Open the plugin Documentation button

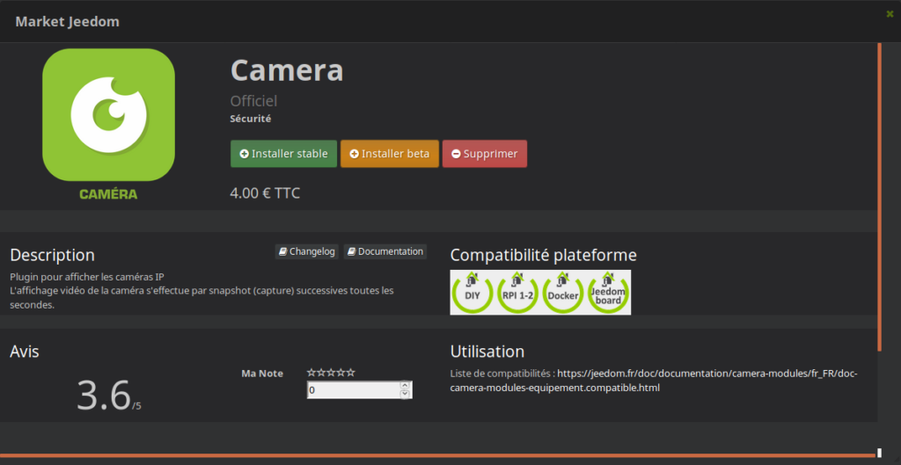pyautogui.click(x=385, y=251)
